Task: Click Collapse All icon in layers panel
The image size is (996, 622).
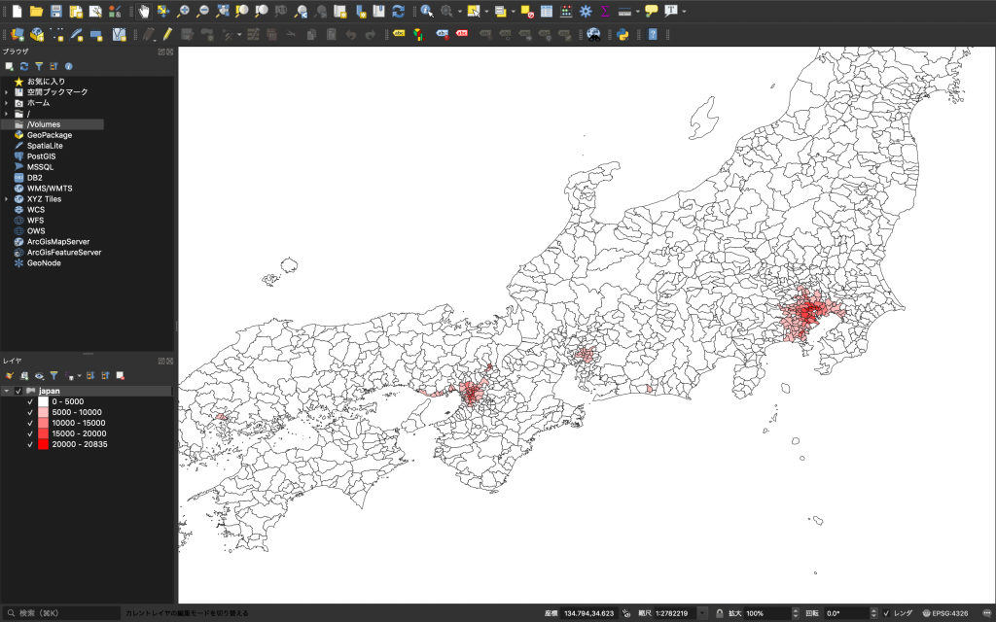Action: tap(105, 376)
